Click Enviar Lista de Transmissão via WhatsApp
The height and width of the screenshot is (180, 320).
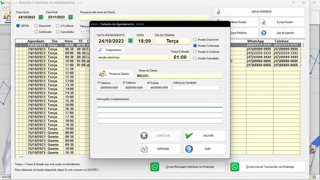[x=267, y=167]
